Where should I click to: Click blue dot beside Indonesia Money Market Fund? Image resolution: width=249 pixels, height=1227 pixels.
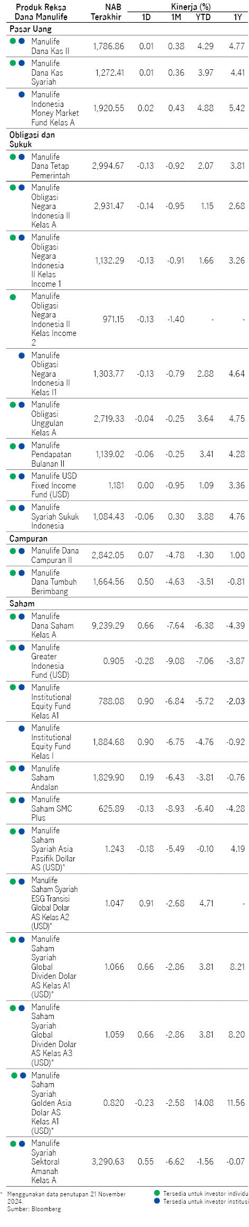[22, 95]
